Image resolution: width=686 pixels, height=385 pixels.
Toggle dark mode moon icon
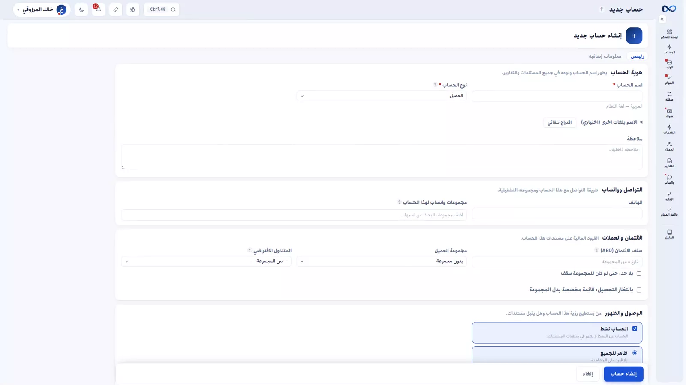tap(81, 9)
